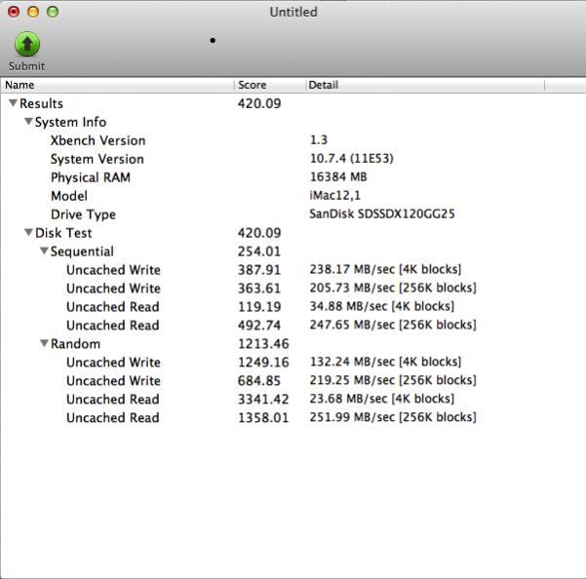Select Uncached Write row scoring 363.61
This screenshot has width=586, height=579.
pos(293,288)
